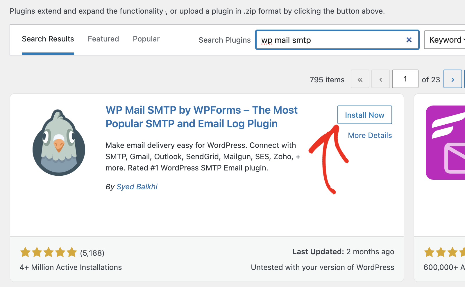Visit author Syed Balkhi's link

coord(137,187)
